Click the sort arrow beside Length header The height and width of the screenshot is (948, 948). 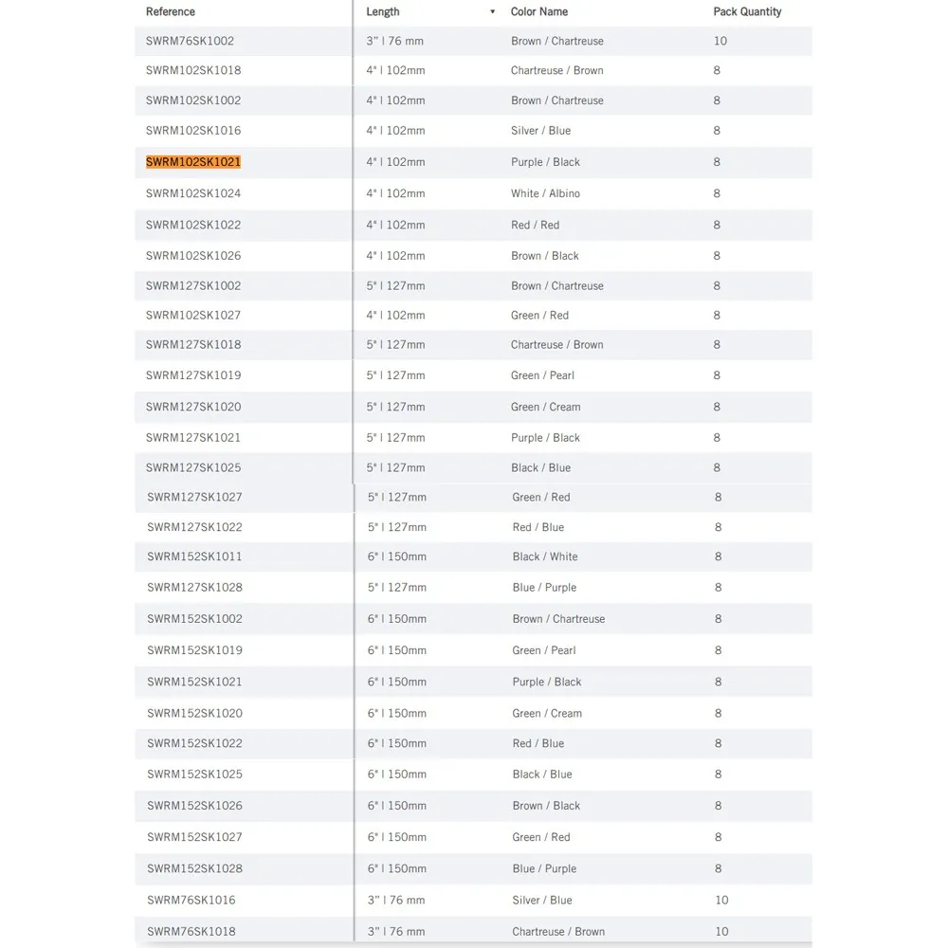(492, 12)
